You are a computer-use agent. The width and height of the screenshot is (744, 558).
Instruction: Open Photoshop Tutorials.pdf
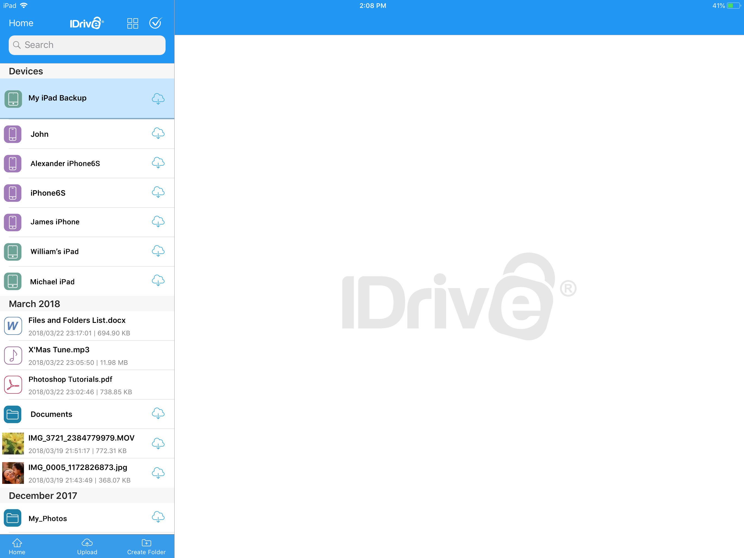coord(87,385)
